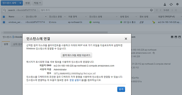Set details pane to split layout icon

[x=176, y=37]
